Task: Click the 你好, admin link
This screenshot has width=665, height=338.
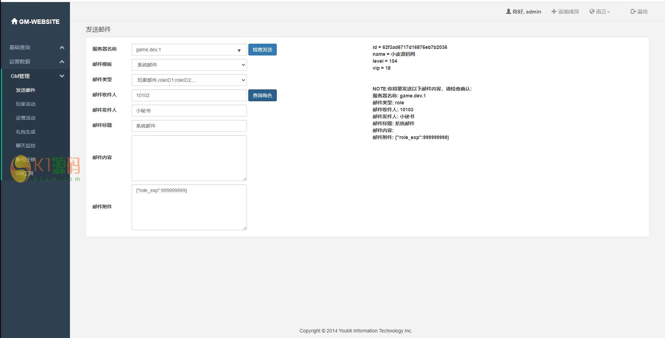Action: point(523,11)
